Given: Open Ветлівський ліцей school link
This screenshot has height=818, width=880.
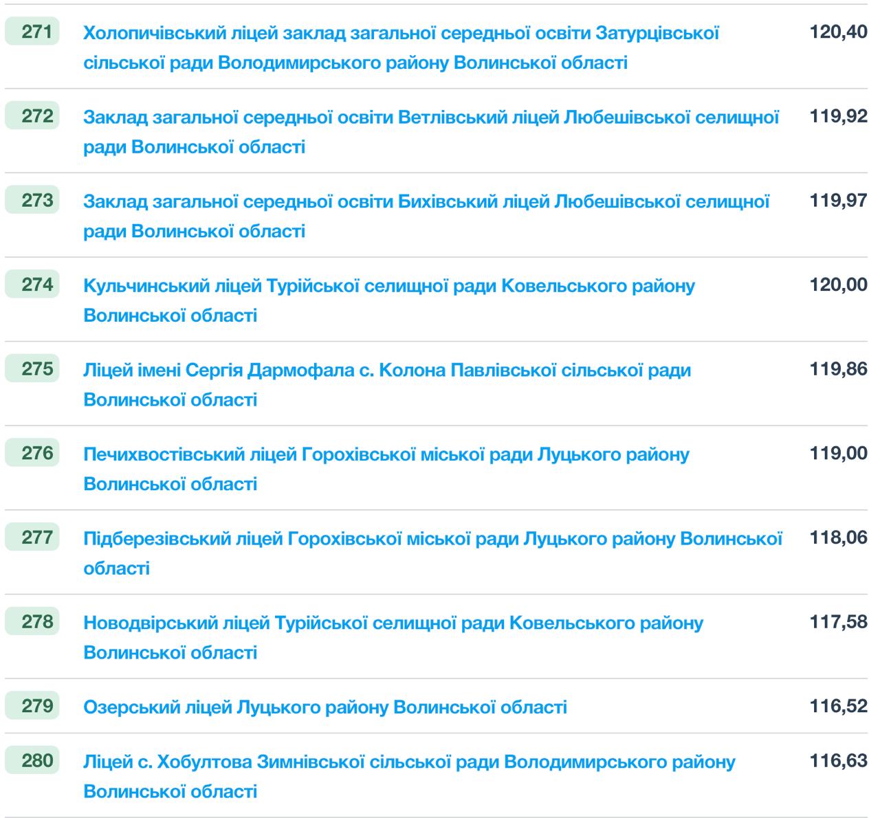Looking at the screenshot, I should [x=431, y=118].
